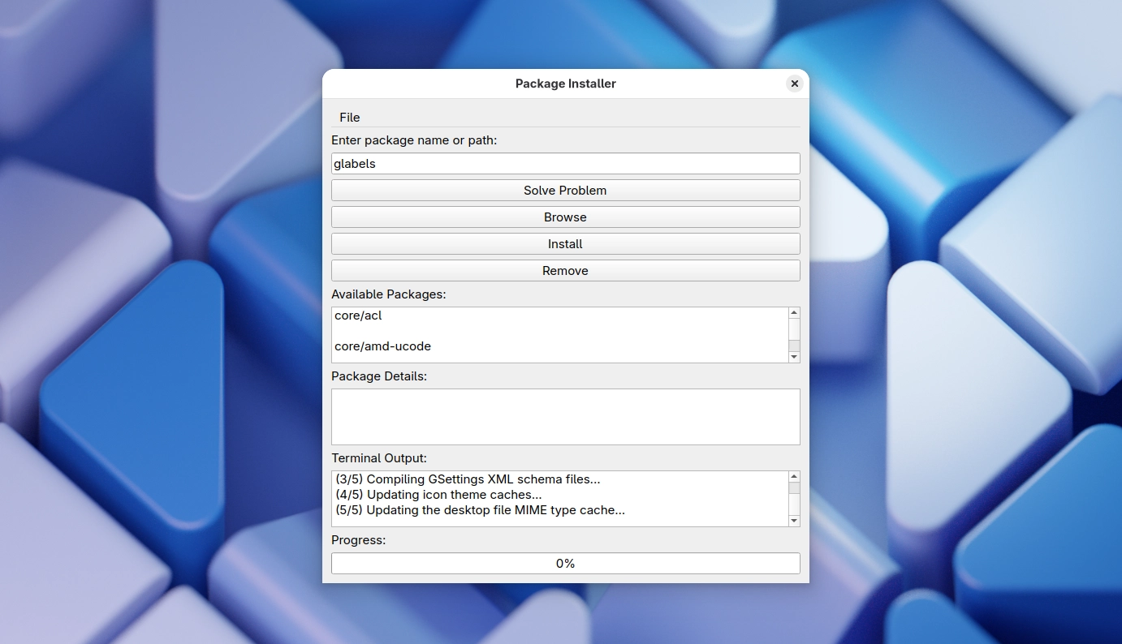Click the progress bar showing 0%

pos(565,563)
